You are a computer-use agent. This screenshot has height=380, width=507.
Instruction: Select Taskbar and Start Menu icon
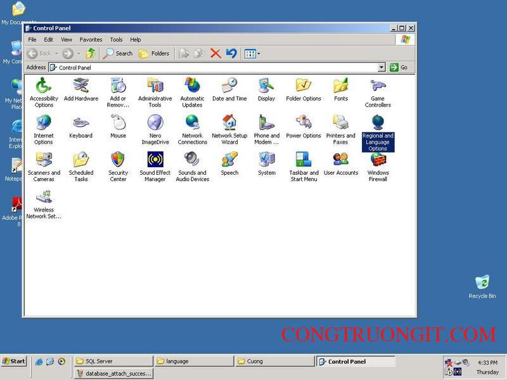click(x=304, y=167)
